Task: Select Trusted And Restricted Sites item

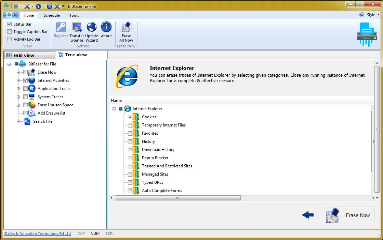Action: [x=167, y=166]
